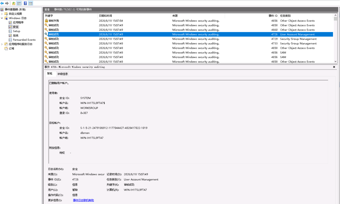The width and height of the screenshot is (340, 204).
Task: Select event 4729 Security Group Management row
Action: tap(188, 39)
